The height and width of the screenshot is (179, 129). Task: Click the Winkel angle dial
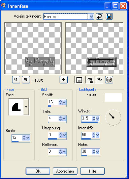pyautogui.click(x=113, y=117)
